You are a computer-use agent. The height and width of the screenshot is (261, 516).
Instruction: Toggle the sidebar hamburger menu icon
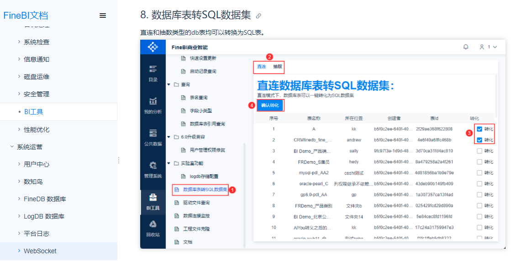pyautogui.click(x=103, y=16)
